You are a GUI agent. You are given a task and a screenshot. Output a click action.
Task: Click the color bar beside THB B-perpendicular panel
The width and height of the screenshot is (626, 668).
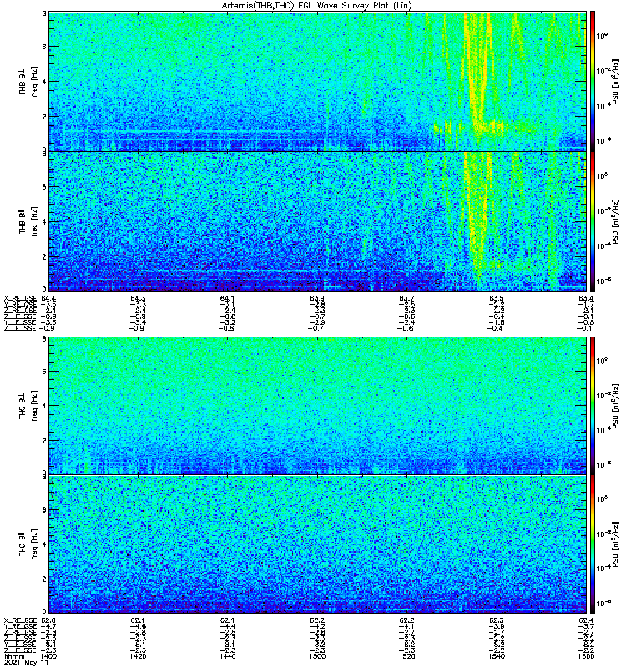tap(593, 81)
